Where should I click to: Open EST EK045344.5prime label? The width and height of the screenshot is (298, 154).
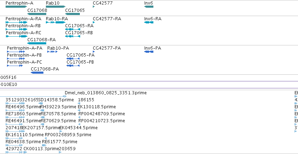(x=79, y=128)
